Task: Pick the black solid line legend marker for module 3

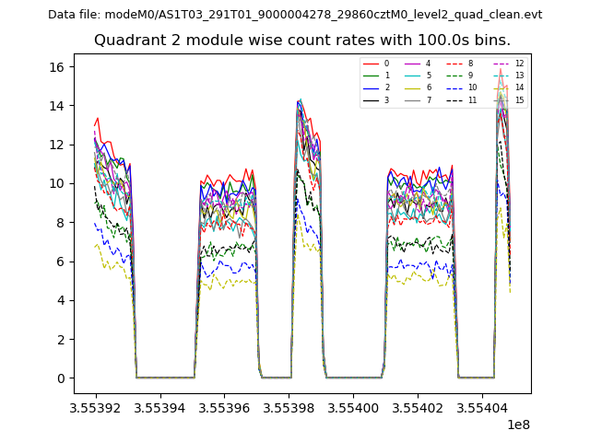Action: click(372, 100)
